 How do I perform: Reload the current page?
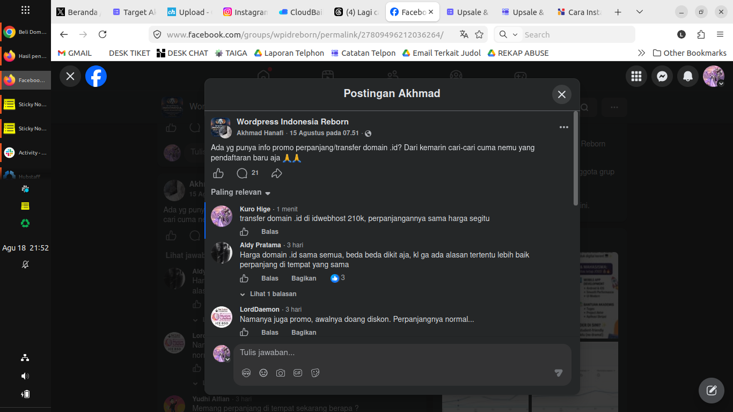tap(102, 34)
